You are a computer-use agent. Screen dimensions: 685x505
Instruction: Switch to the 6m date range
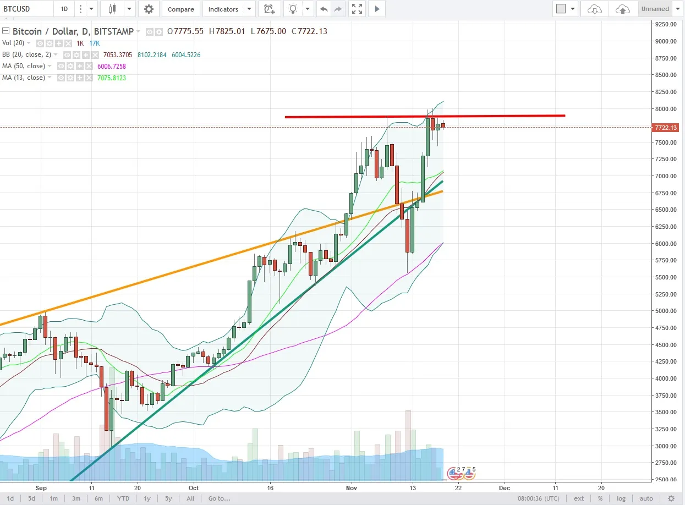point(98,498)
